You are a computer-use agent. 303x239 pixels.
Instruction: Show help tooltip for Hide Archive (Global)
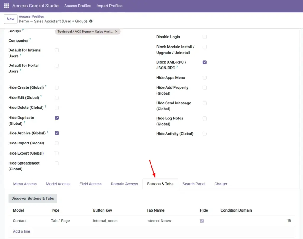pos(47,132)
